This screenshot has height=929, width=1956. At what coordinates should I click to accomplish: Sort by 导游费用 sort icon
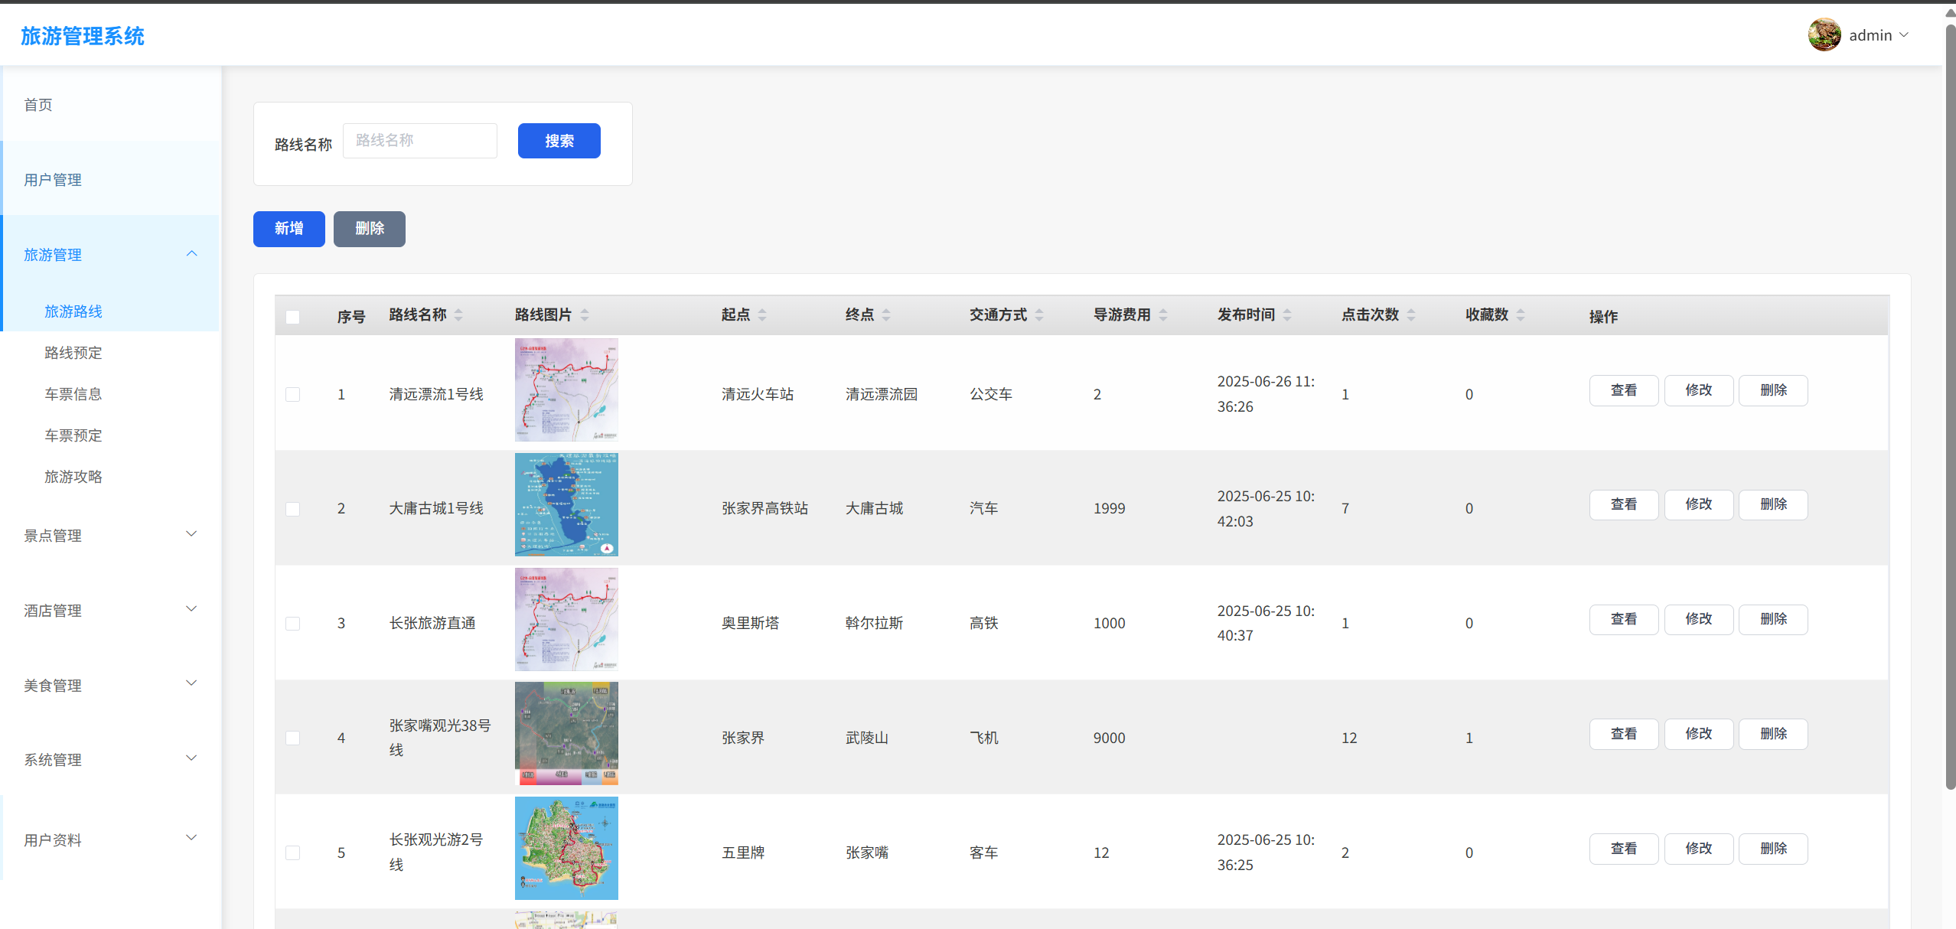click(1163, 315)
